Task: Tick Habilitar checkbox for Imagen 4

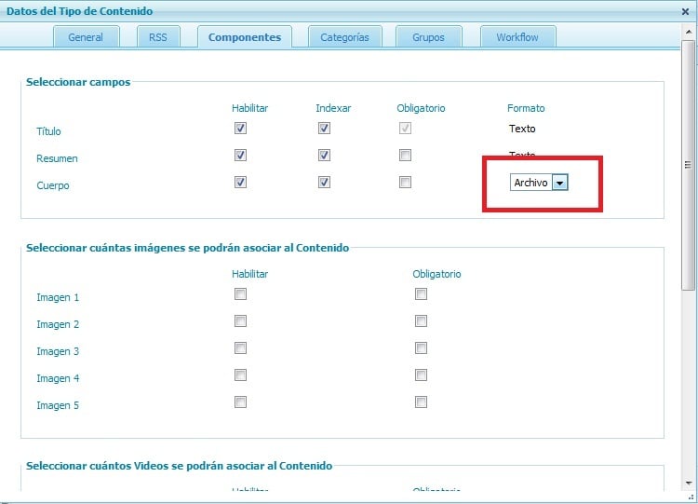Action: (x=241, y=375)
